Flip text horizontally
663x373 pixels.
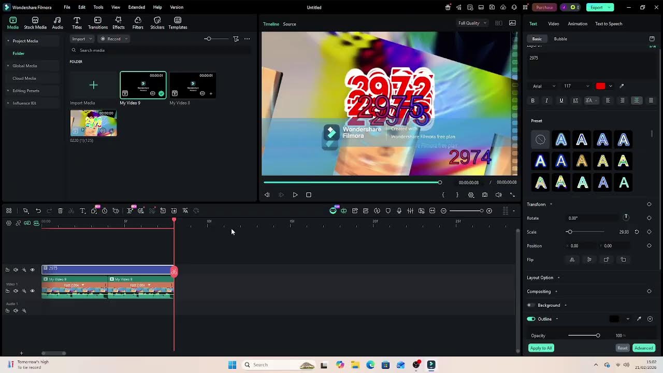click(x=572, y=260)
